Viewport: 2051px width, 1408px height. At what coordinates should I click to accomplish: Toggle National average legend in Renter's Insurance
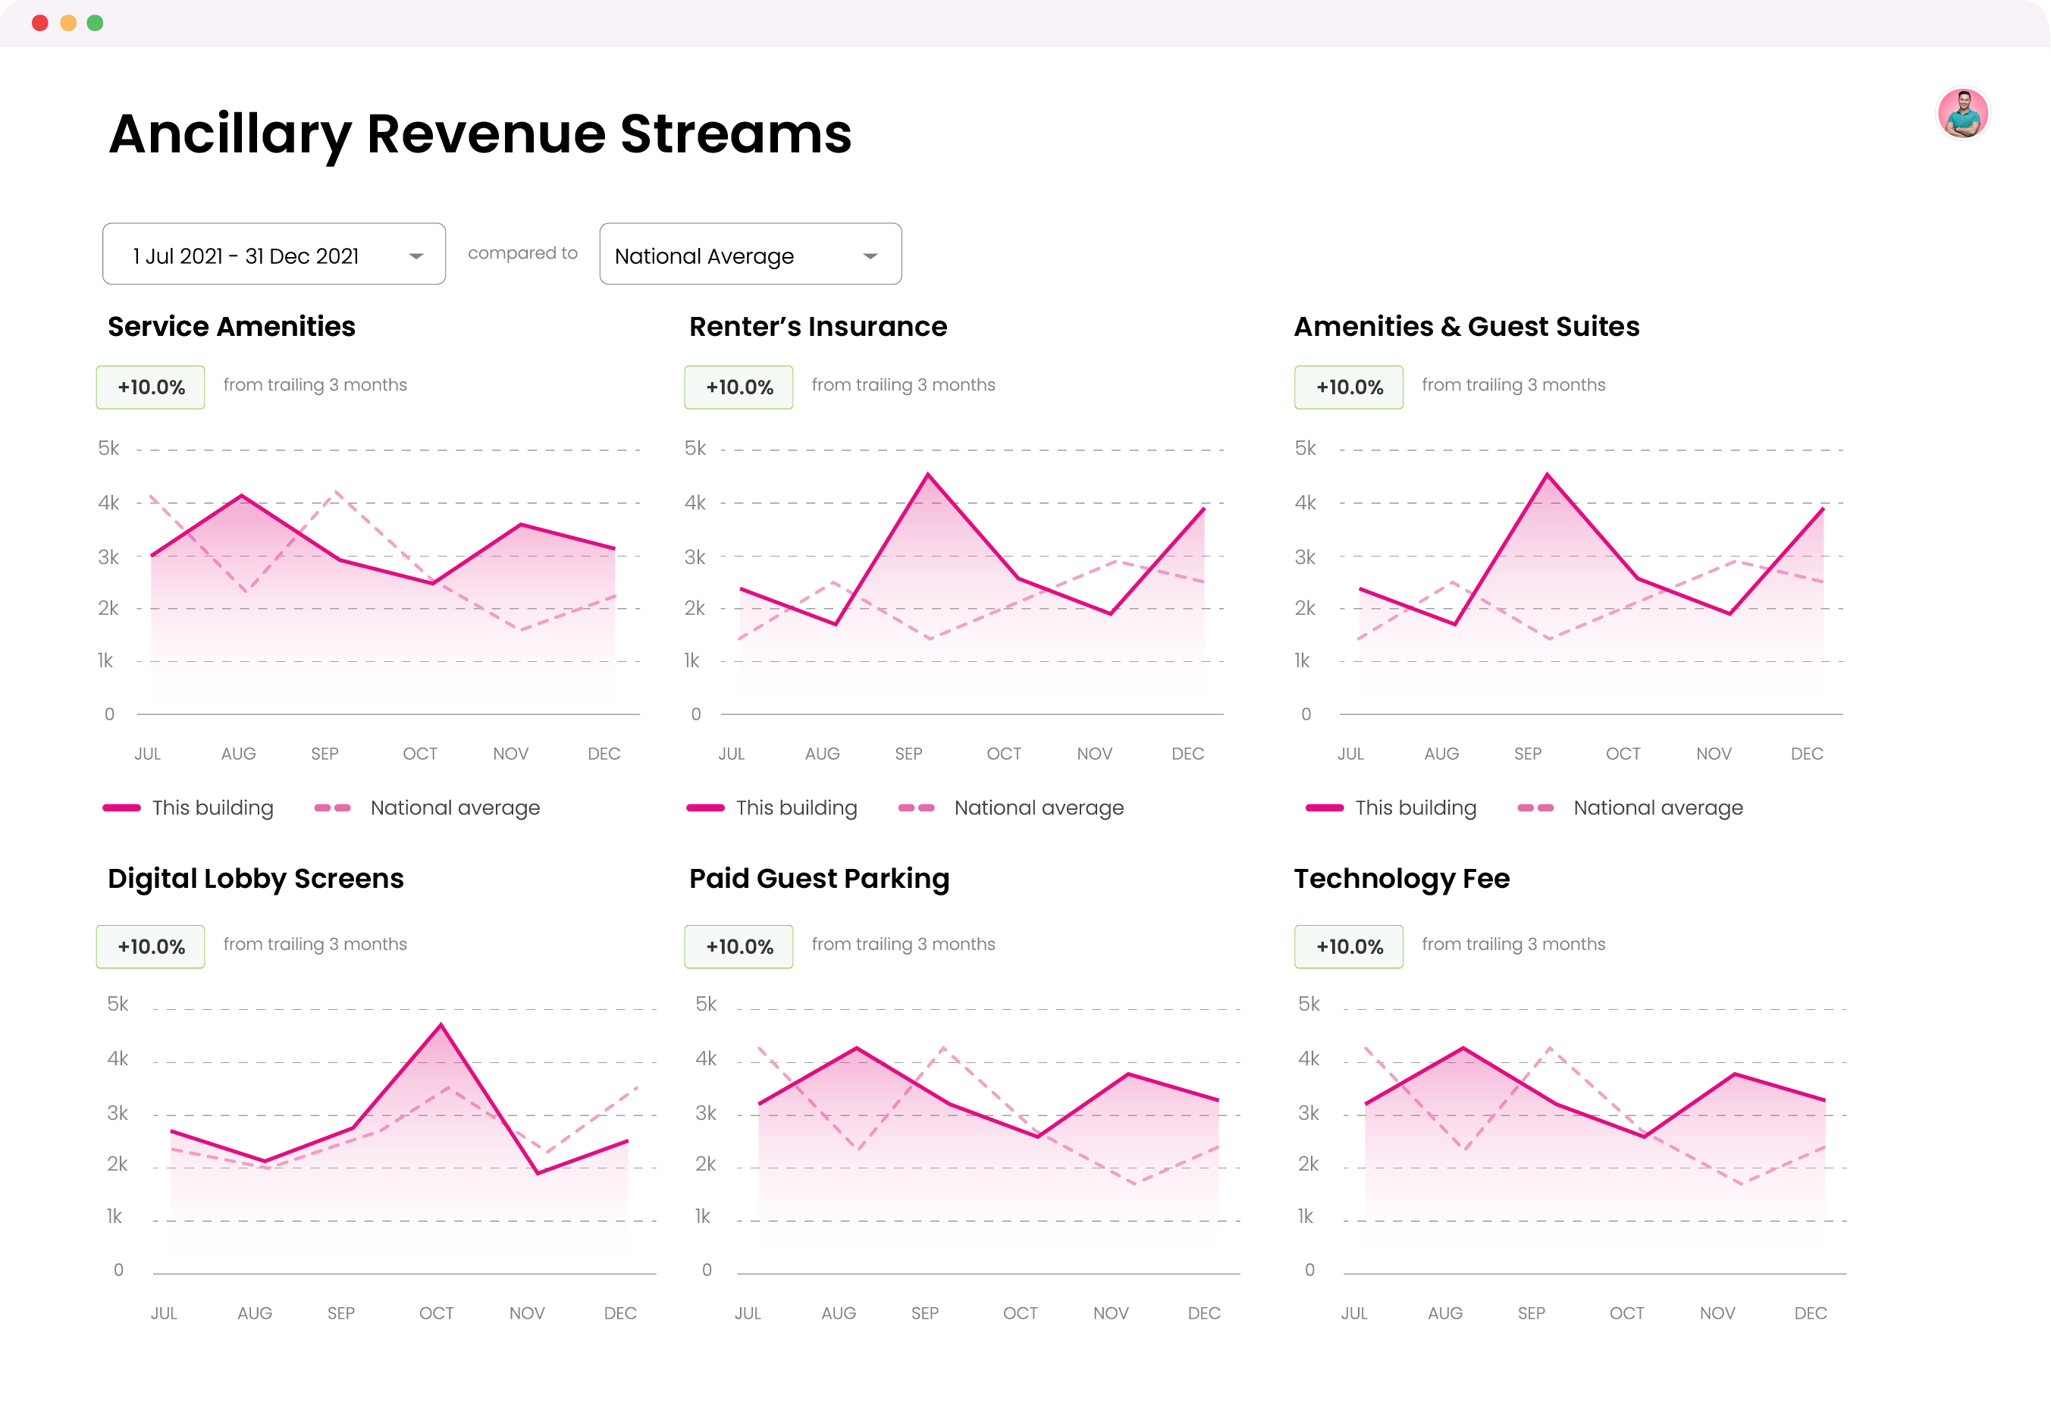(x=1038, y=807)
